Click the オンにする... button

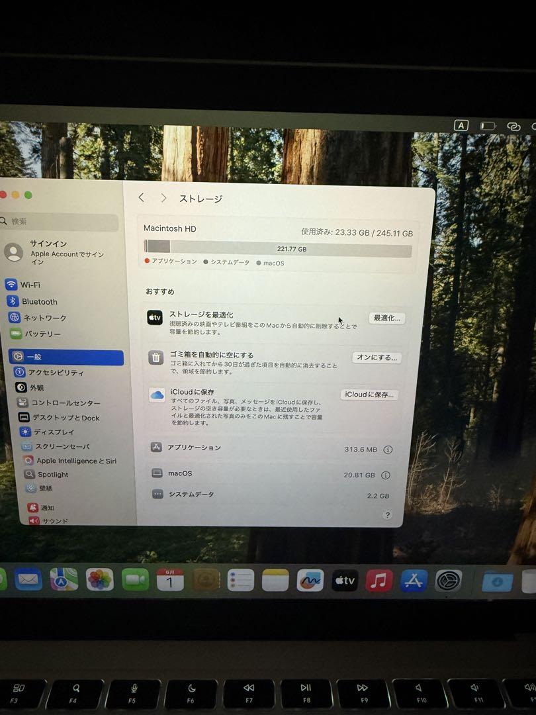pyautogui.click(x=377, y=358)
